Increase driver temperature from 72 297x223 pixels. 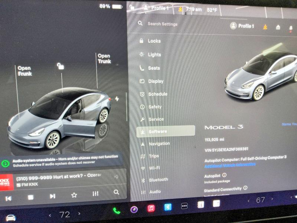point(79,214)
